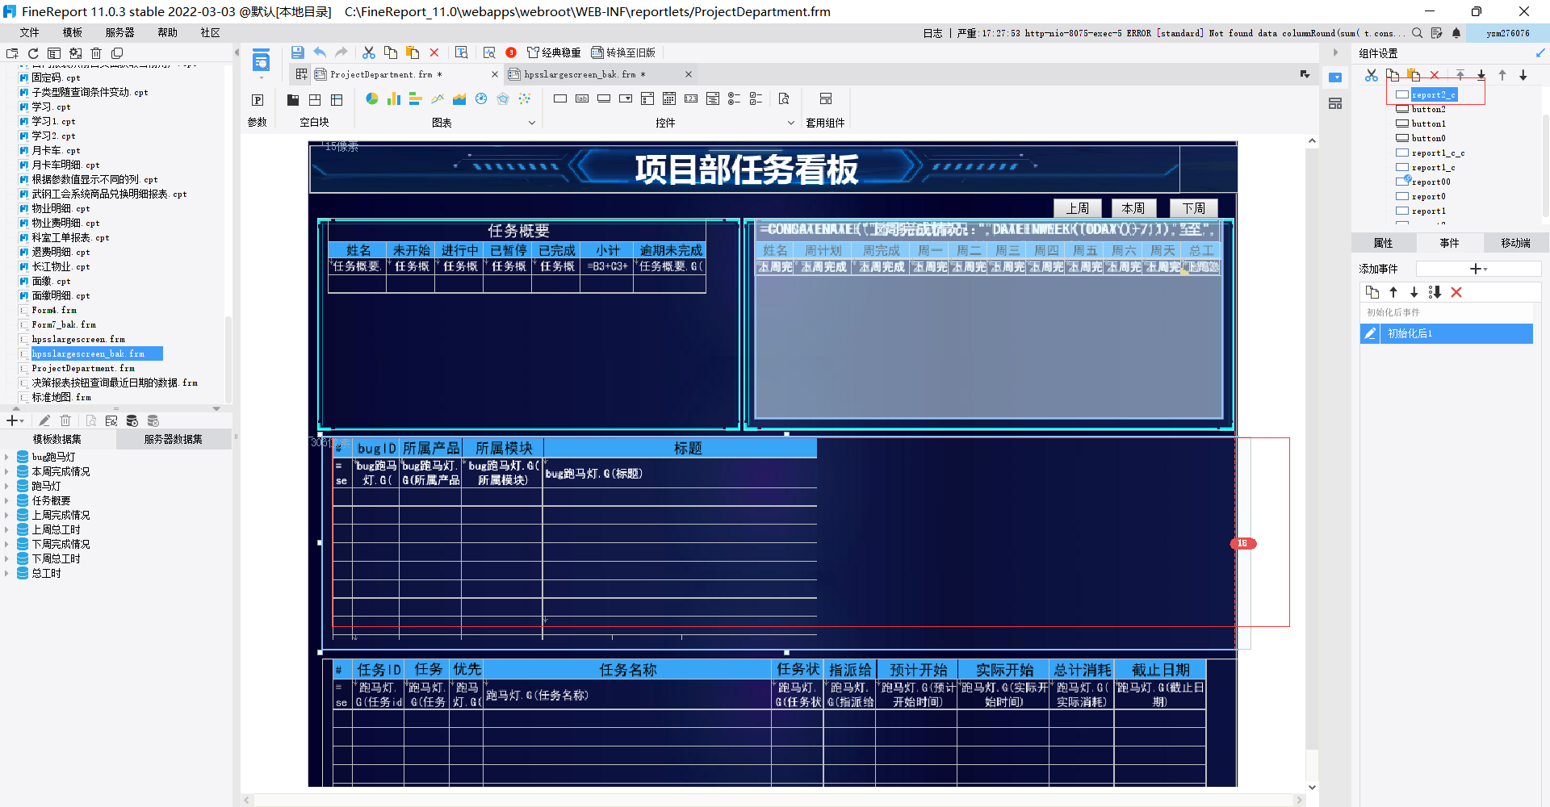Image resolution: width=1550 pixels, height=807 pixels.
Task: Open 套用组件 reusable component icon
Action: 826,98
